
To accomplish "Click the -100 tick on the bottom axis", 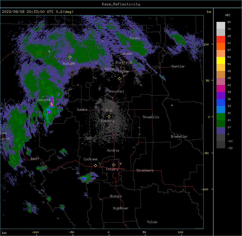I will coord(35,232).
